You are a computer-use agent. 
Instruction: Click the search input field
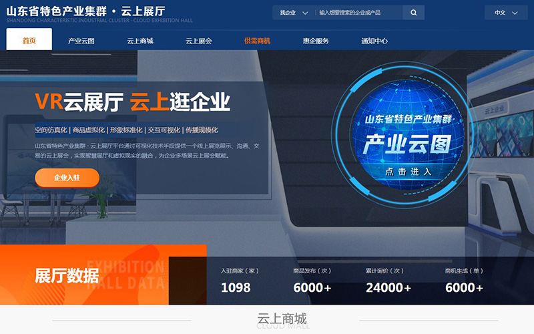358,13
